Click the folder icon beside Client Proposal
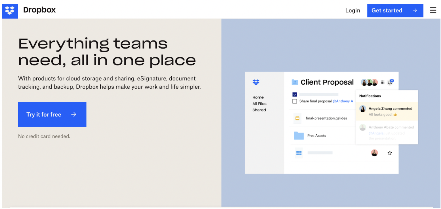The image size is (441, 209). [x=295, y=82]
